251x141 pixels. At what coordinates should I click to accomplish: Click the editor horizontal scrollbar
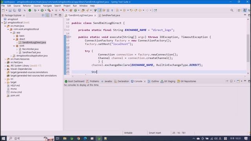(x=158, y=76)
